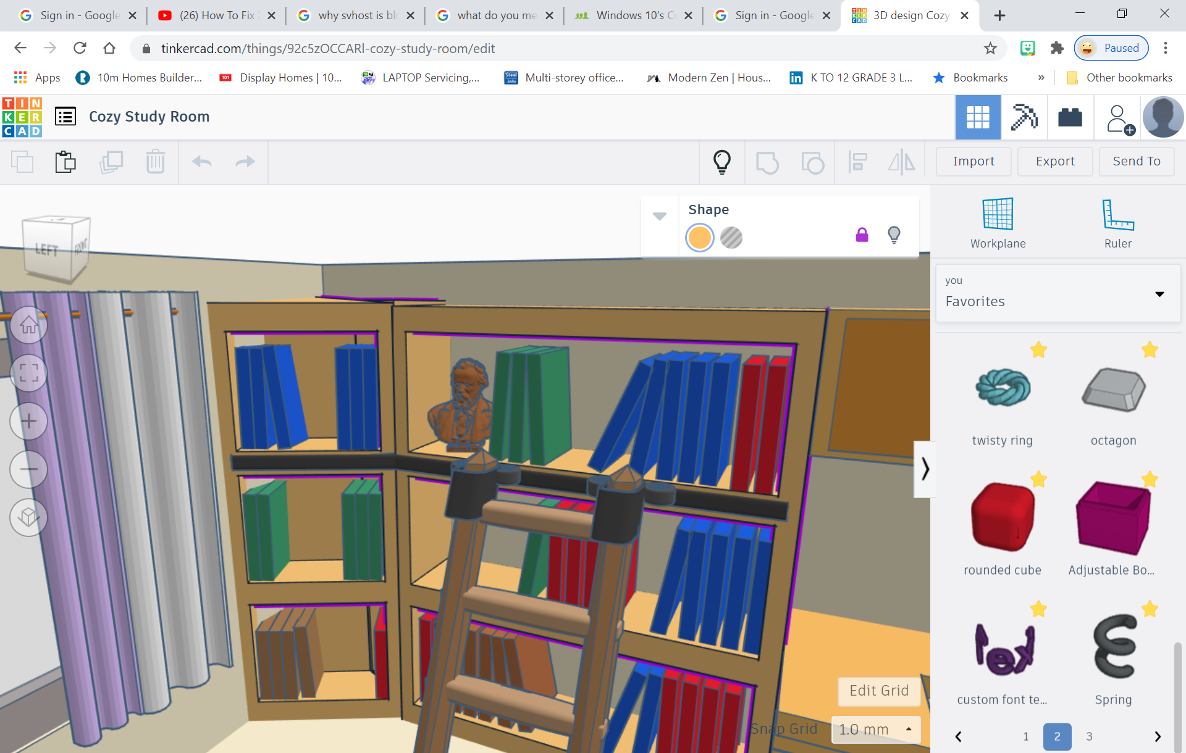Open the Tinkercad design list menu
The image size is (1186, 753).
(x=65, y=116)
